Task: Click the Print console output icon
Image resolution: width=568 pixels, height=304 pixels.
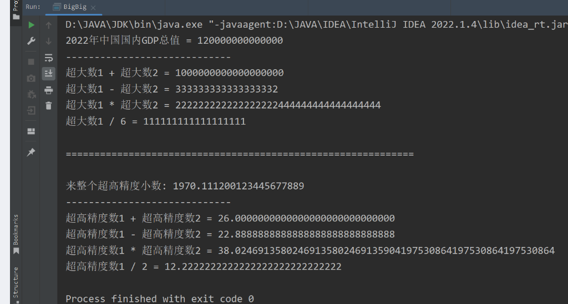Action: pyautogui.click(x=49, y=90)
